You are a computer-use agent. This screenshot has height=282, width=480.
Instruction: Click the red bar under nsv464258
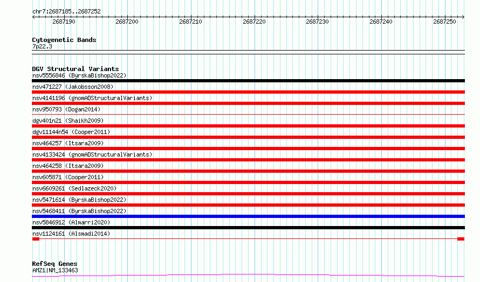click(248, 171)
